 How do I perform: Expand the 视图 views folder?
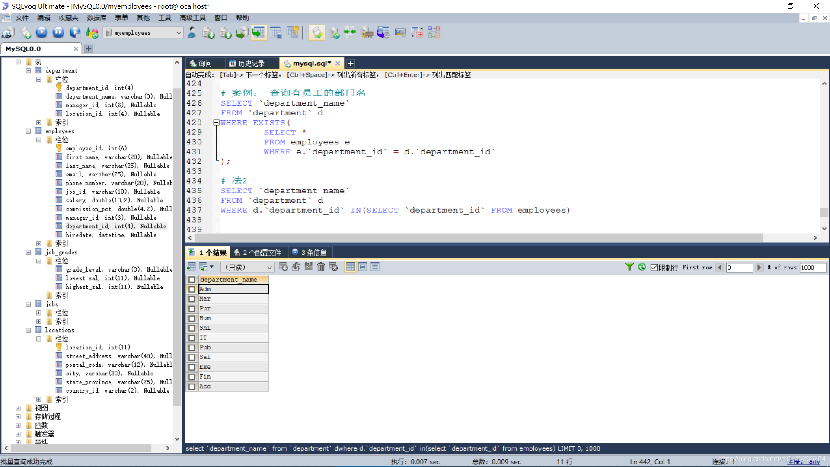pos(18,408)
